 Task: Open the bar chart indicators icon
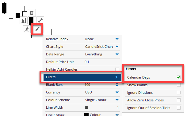(x=24, y=20)
